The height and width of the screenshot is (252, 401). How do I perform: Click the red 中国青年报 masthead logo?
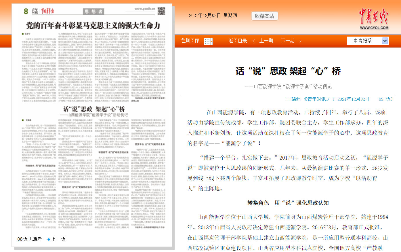47,11
